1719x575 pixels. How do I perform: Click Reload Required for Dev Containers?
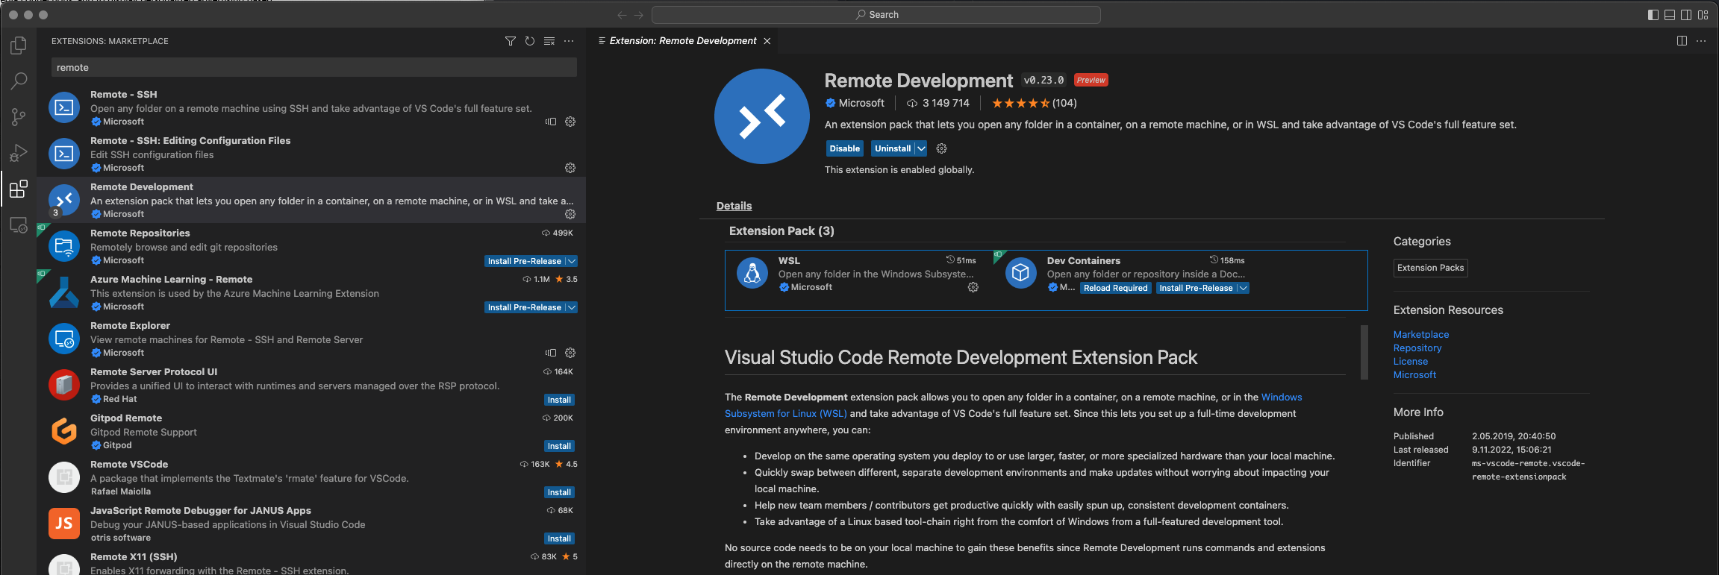tap(1115, 288)
